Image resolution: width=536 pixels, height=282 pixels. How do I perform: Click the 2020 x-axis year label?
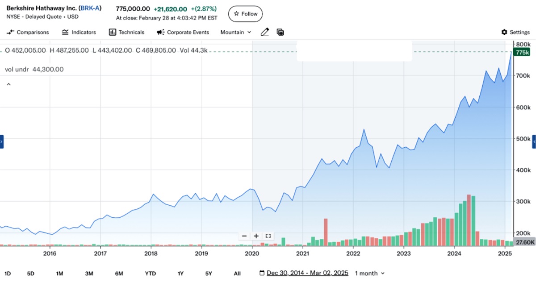tap(252, 253)
